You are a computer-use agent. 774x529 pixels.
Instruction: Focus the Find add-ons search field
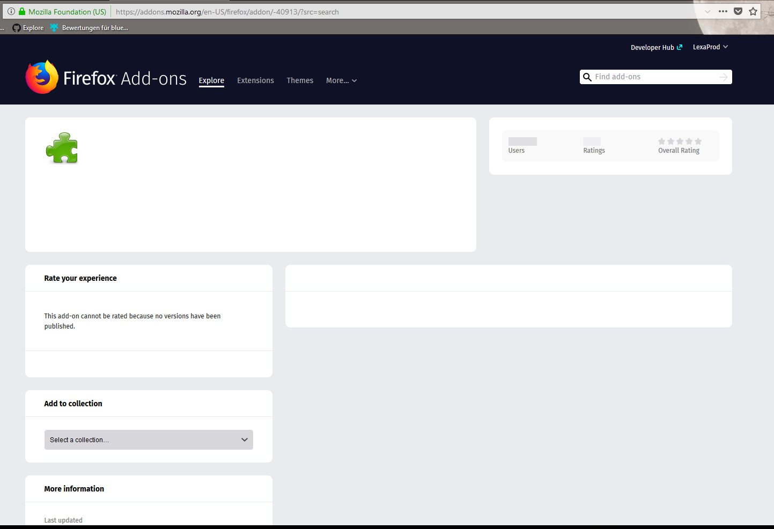point(655,77)
